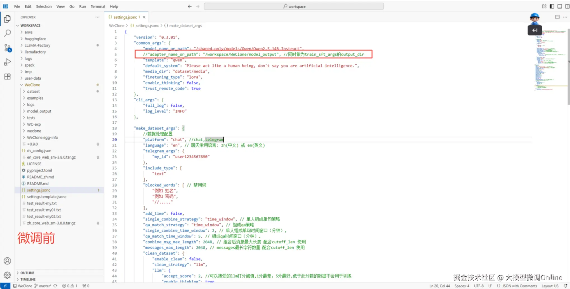Click the WeClone breadcrumb
Viewport: 570px width, 289px height.
click(x=117, y=25)
